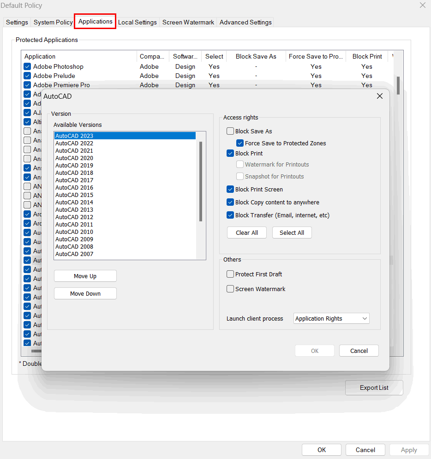Viewport: 431px width, 459px height.
Task: Uncheck Force Save to Protected Zones
Action: [240, 143]
